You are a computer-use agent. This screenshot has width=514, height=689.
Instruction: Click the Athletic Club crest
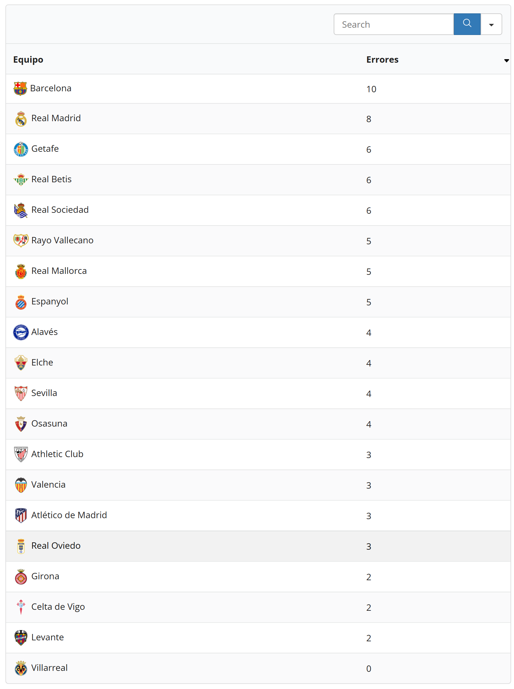21,454
